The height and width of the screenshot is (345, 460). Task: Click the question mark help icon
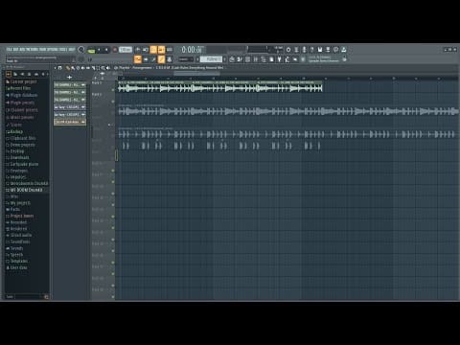[312, 50]
